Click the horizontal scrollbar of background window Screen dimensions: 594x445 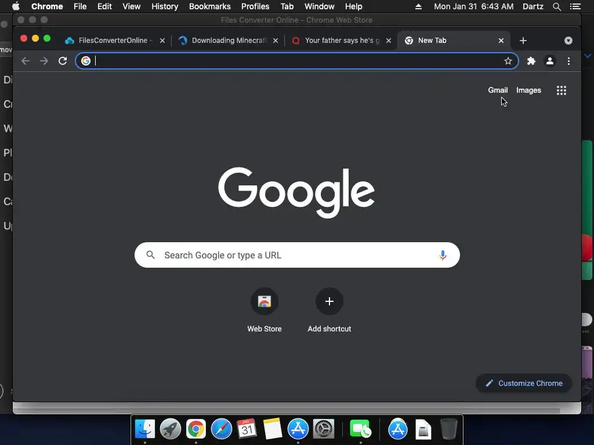(x=287, y=411)
